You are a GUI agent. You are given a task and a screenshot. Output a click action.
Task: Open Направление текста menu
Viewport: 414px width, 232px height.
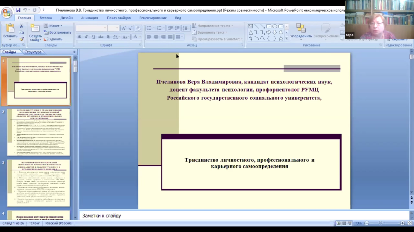(212, 26)
